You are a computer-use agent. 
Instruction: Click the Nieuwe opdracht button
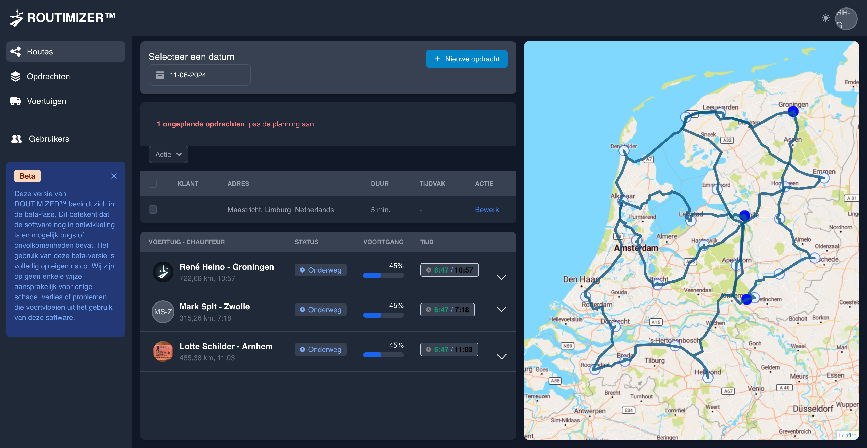coord(467,59)
